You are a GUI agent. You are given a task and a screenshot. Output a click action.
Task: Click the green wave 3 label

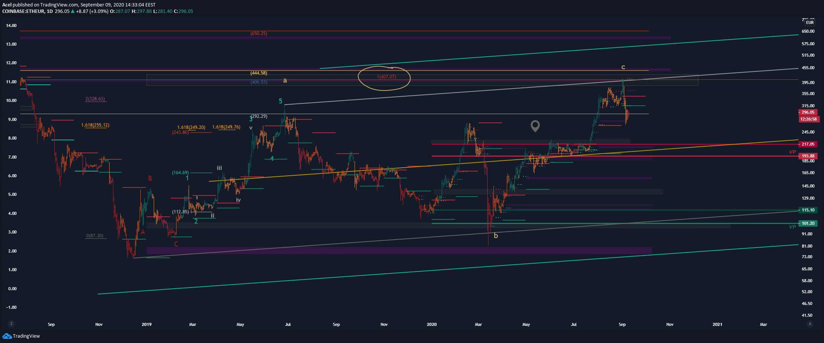251,119
